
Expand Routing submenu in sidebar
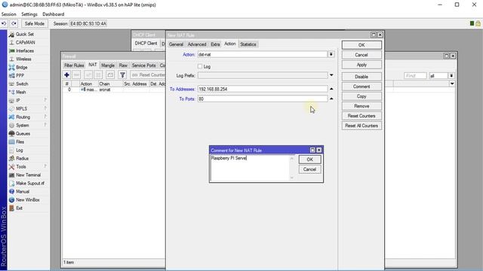coord(28,117)
